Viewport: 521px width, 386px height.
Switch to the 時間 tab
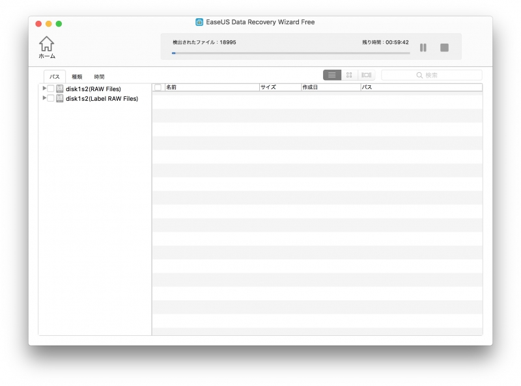tap(99, 77)
